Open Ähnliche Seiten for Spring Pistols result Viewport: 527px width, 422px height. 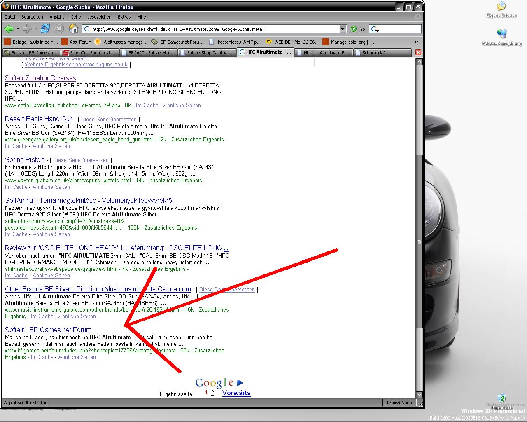click(x=51, y=187)
